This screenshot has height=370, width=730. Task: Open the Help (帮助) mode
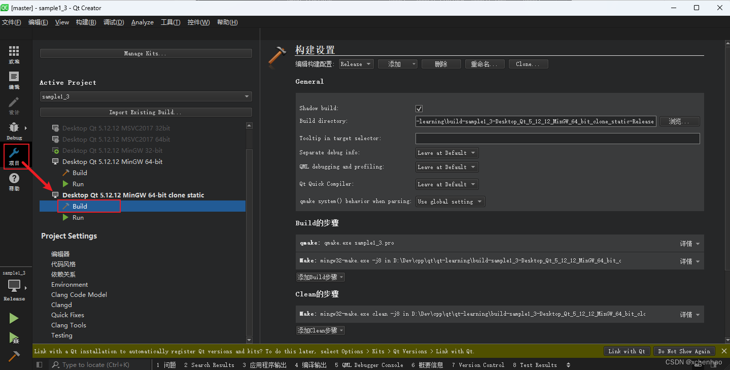tap(14, 182)
